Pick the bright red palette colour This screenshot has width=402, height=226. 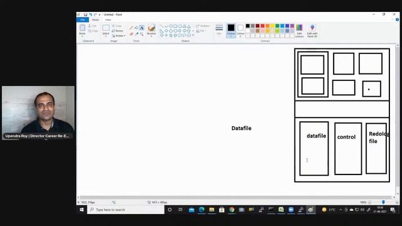coord(263,26)
